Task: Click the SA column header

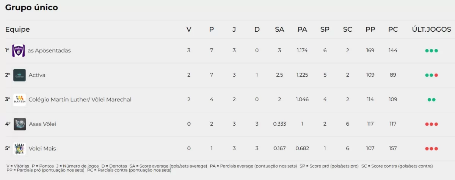Action: (x=279, y=29)
